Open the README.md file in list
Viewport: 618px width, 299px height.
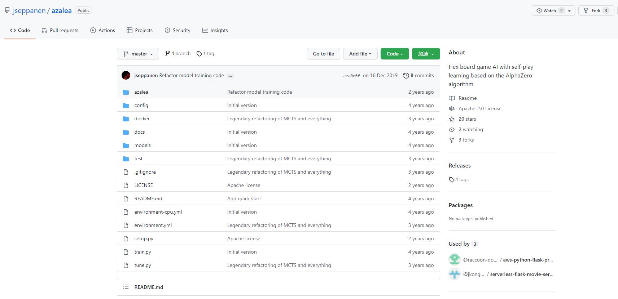(x=148, y=198)
